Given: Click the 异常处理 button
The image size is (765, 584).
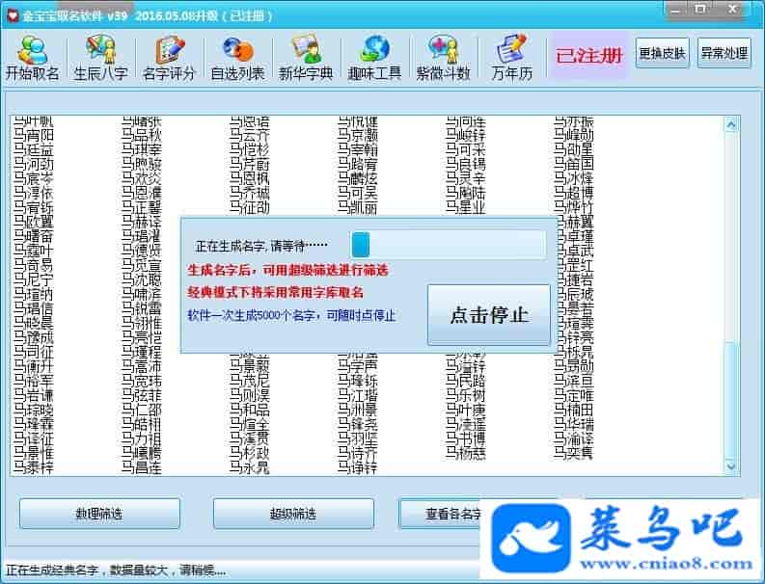Looking at the screenshot, I should tap(724, 53).
